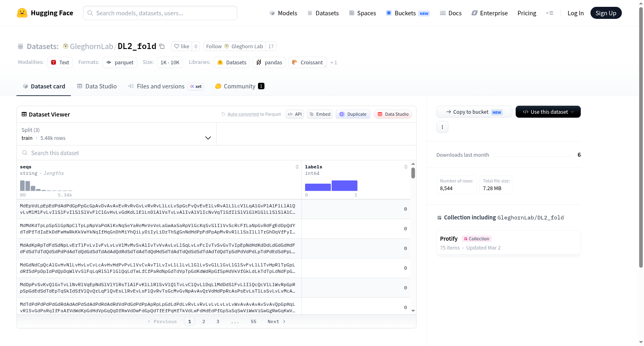Viewport: 644px width, 346px height.
Task: Focus the search models, datasets, users field
Action: click(x=160, y=13)
